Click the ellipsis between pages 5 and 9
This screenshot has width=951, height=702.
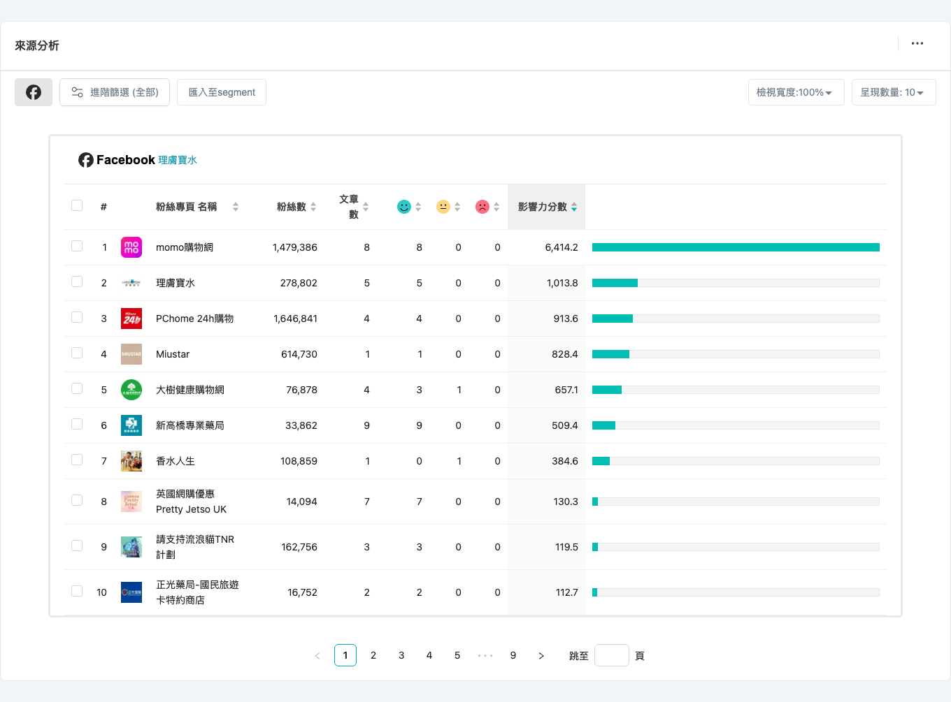485,655
